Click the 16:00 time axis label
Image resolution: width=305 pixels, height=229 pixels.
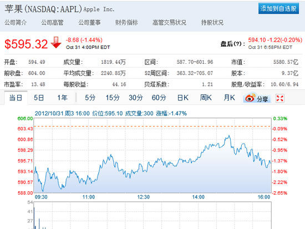[264, 197]
